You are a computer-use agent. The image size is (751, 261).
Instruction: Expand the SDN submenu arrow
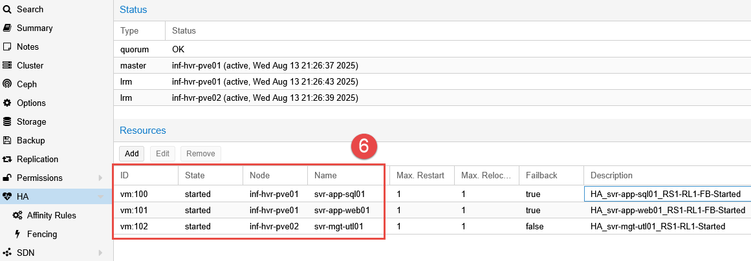(100, 253)
